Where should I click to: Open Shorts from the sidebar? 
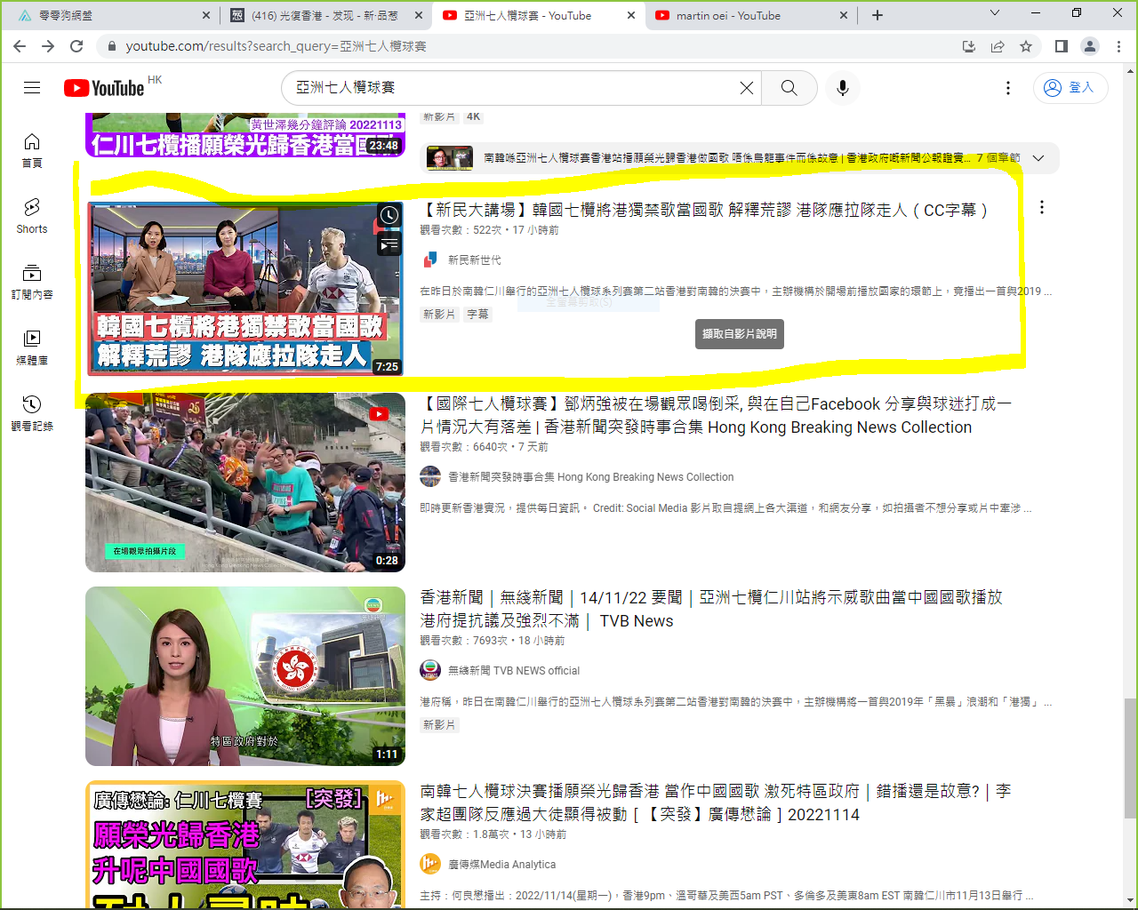point(32,216)
